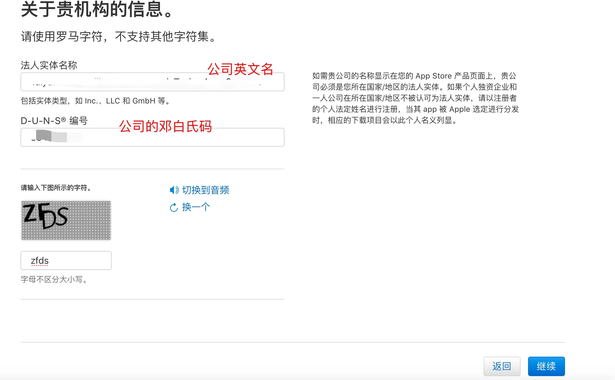Click the red 公司英文名 annotation
The width and height of the screenshot is (615, 380).
(240, 69)
